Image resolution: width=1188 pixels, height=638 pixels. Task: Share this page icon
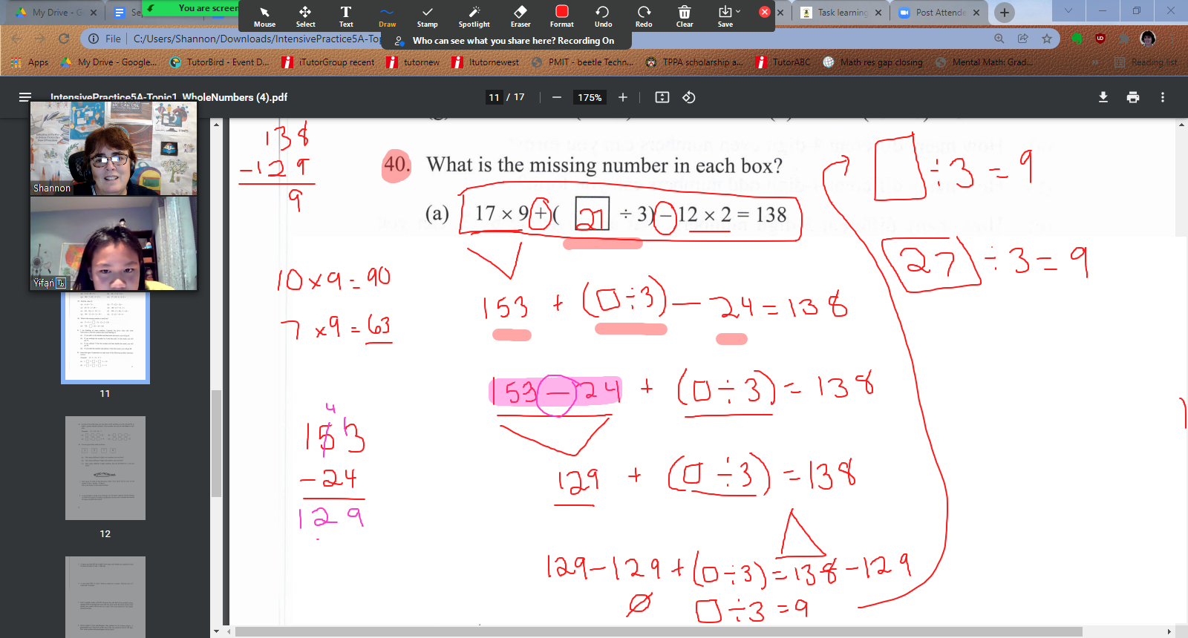(1023, 39)
